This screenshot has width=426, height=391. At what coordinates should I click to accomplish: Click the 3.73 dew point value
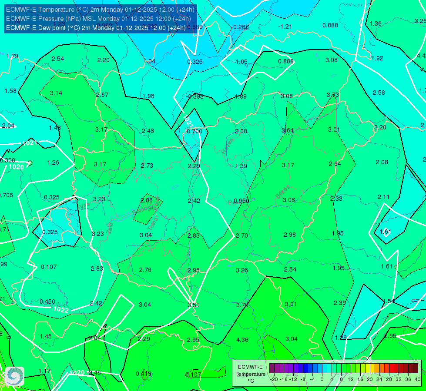coord(333,95)
